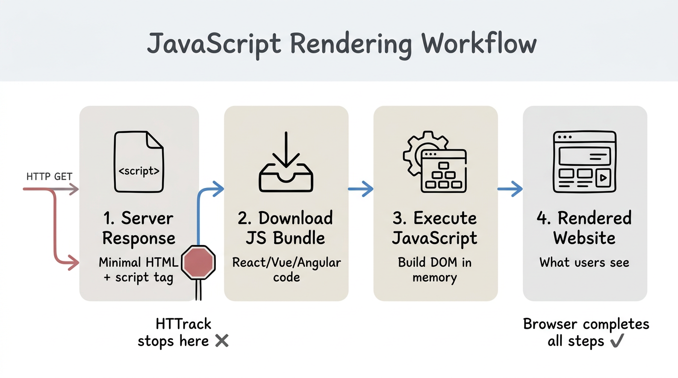The height and width of the screenshot is (378, 678).
Task: Click the X mark next to 'stops here'
Action: pyautogui.click(x=223, y=340)
